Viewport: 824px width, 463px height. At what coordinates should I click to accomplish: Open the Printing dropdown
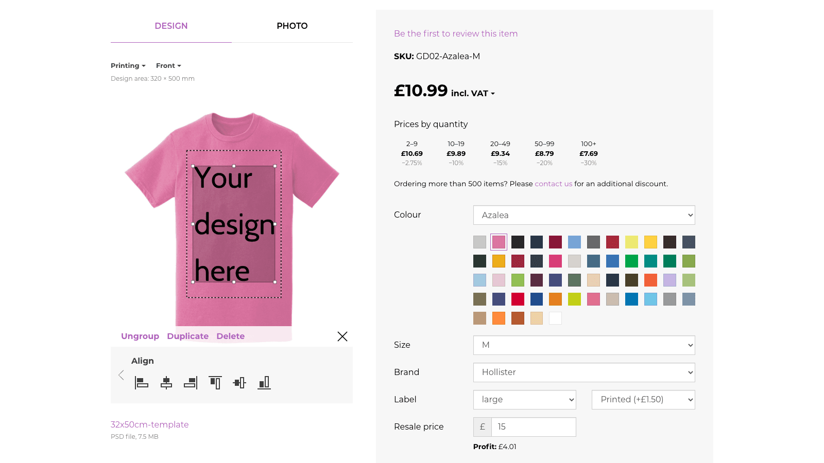coord(128,65)
